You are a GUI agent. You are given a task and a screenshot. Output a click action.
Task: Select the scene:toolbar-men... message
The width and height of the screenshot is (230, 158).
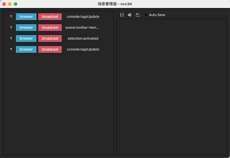[82, 27]
